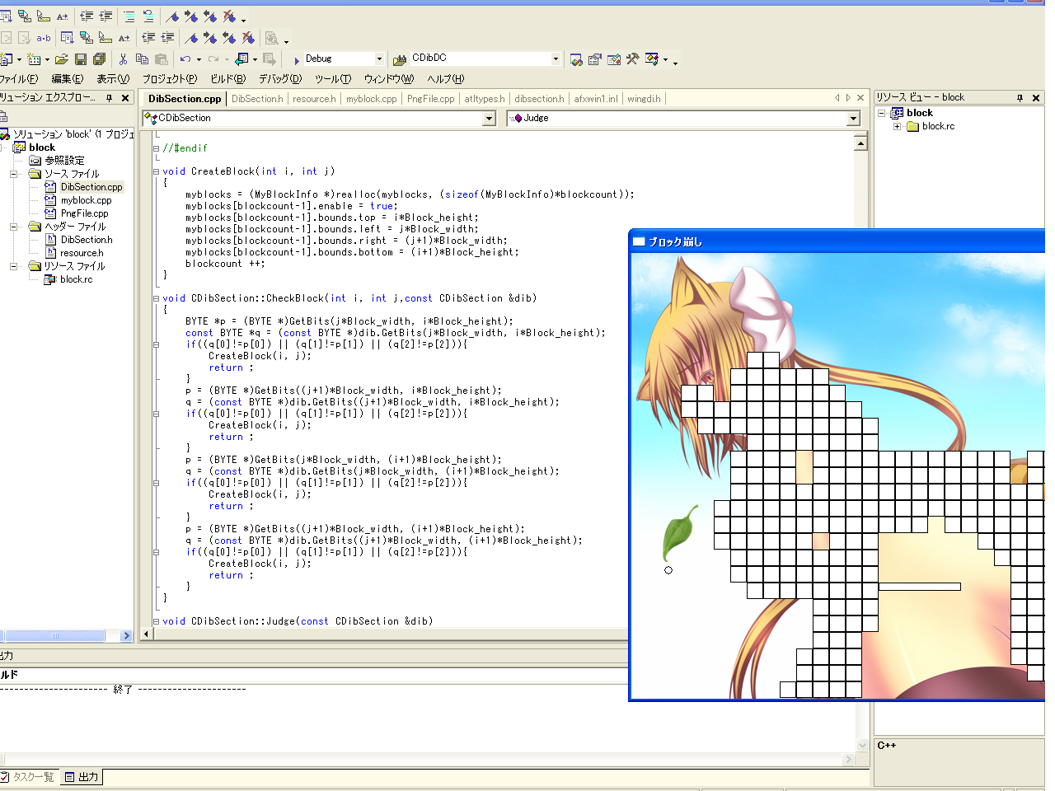Viewport: 1055px width, 791px height.
Task: Click the Uncomment Selection icon
Action: [x=148, y=16]
